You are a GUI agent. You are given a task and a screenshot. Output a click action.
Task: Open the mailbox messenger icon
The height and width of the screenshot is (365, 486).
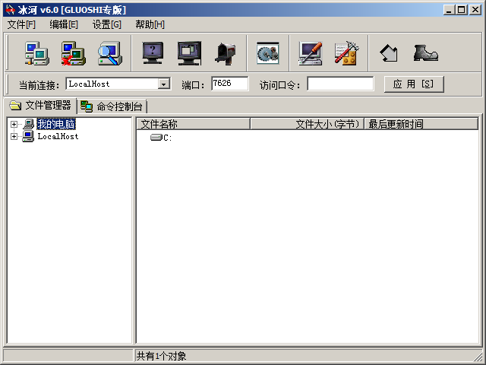pyautogui.click(x=226, y=53)
